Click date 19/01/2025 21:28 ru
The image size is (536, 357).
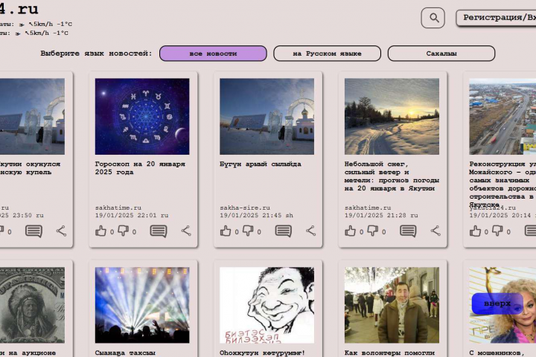pos(381,216)
